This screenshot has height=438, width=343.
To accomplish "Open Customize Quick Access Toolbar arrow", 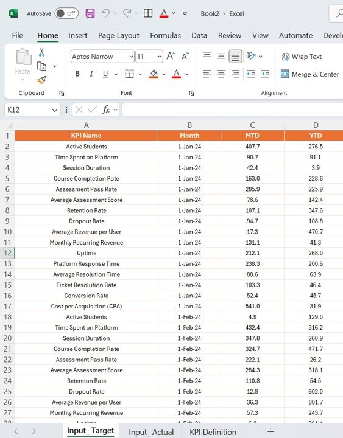I will 185,13.
